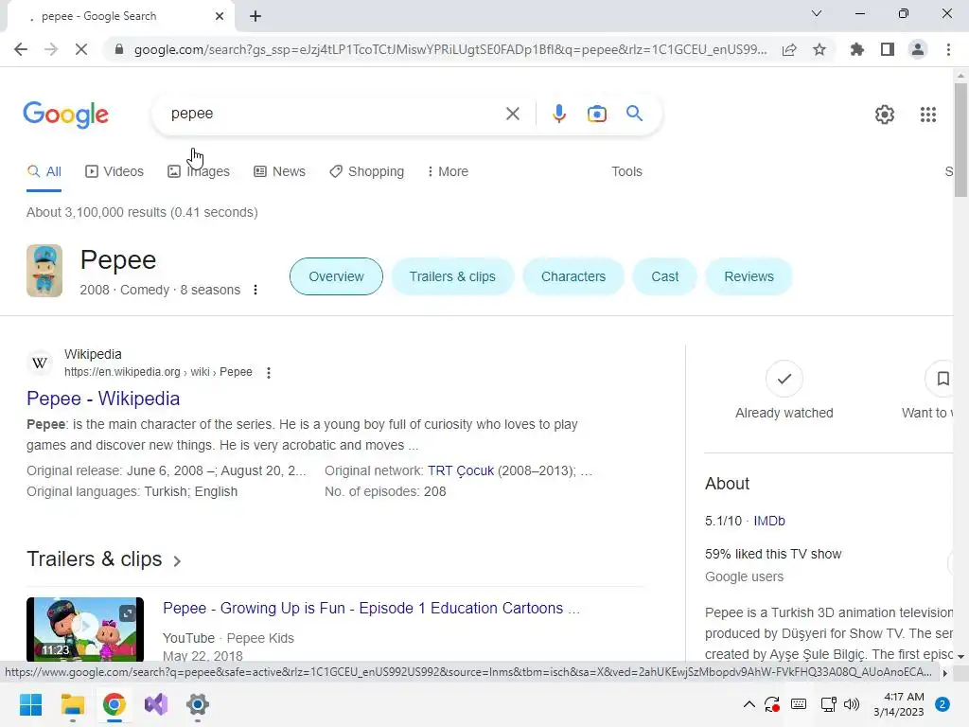Switch to News results
The height and width of the screenshot is (727, 969).
click(279, 172)
